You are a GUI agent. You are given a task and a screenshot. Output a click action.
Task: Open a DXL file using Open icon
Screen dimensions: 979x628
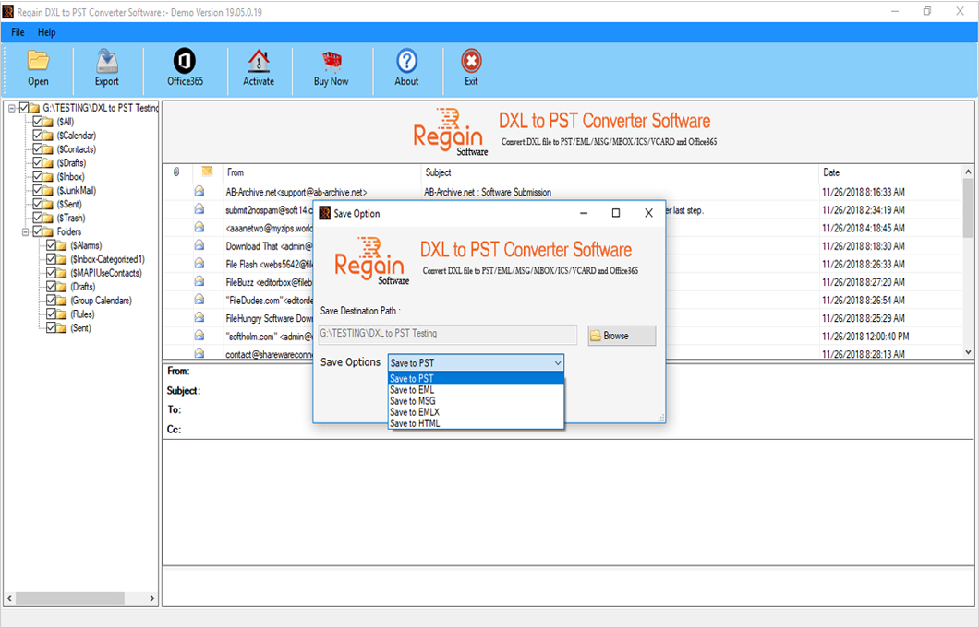click(38, 67)
